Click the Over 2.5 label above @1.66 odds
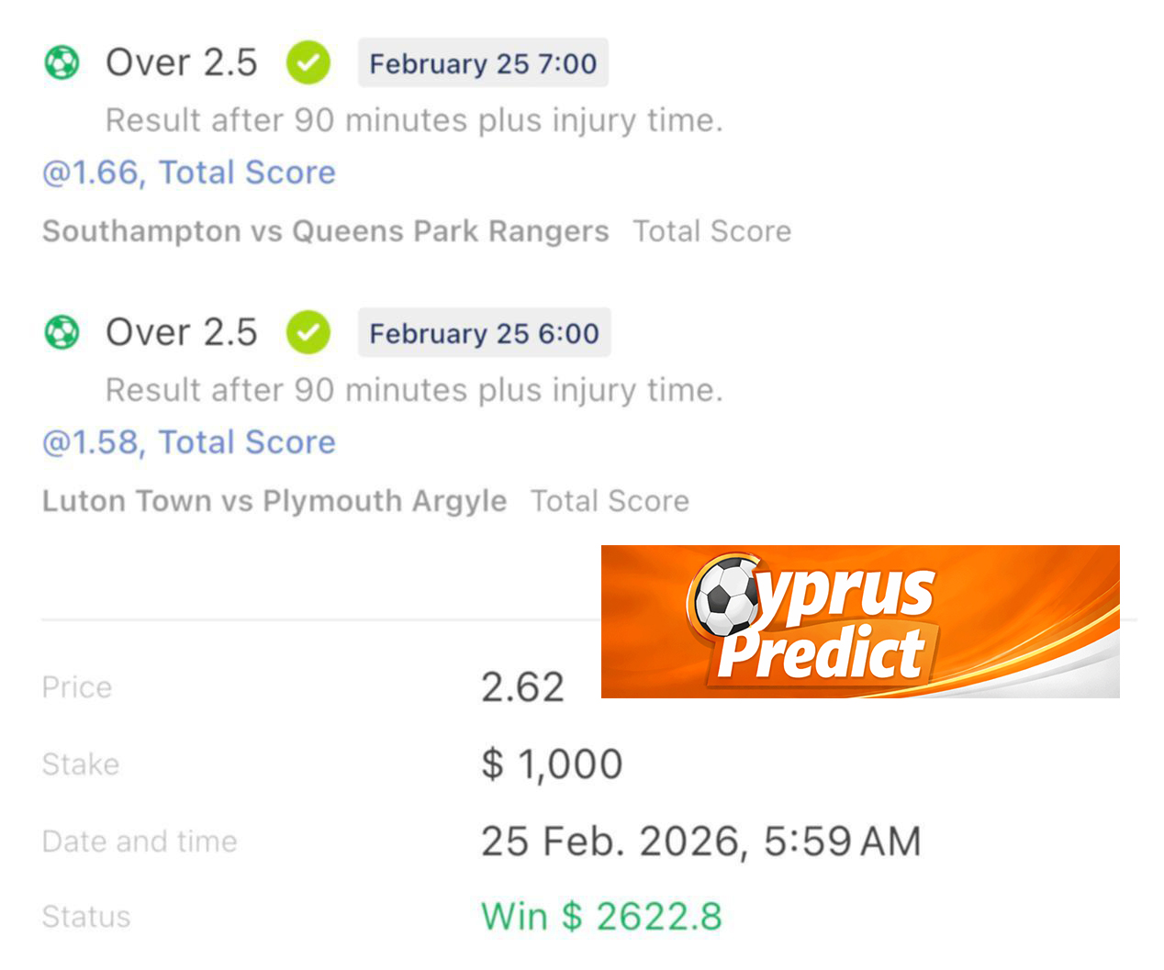The image size is (1164, 970). pos(182,63)
